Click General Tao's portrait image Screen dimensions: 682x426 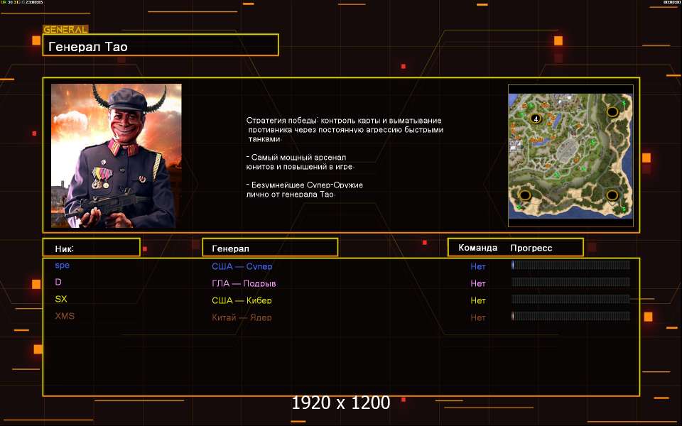[116, 155]
